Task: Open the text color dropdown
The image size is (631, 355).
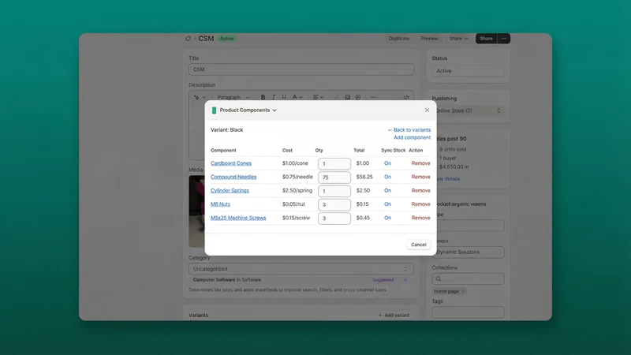Action: pyautogui.click(x=297, y=97)
